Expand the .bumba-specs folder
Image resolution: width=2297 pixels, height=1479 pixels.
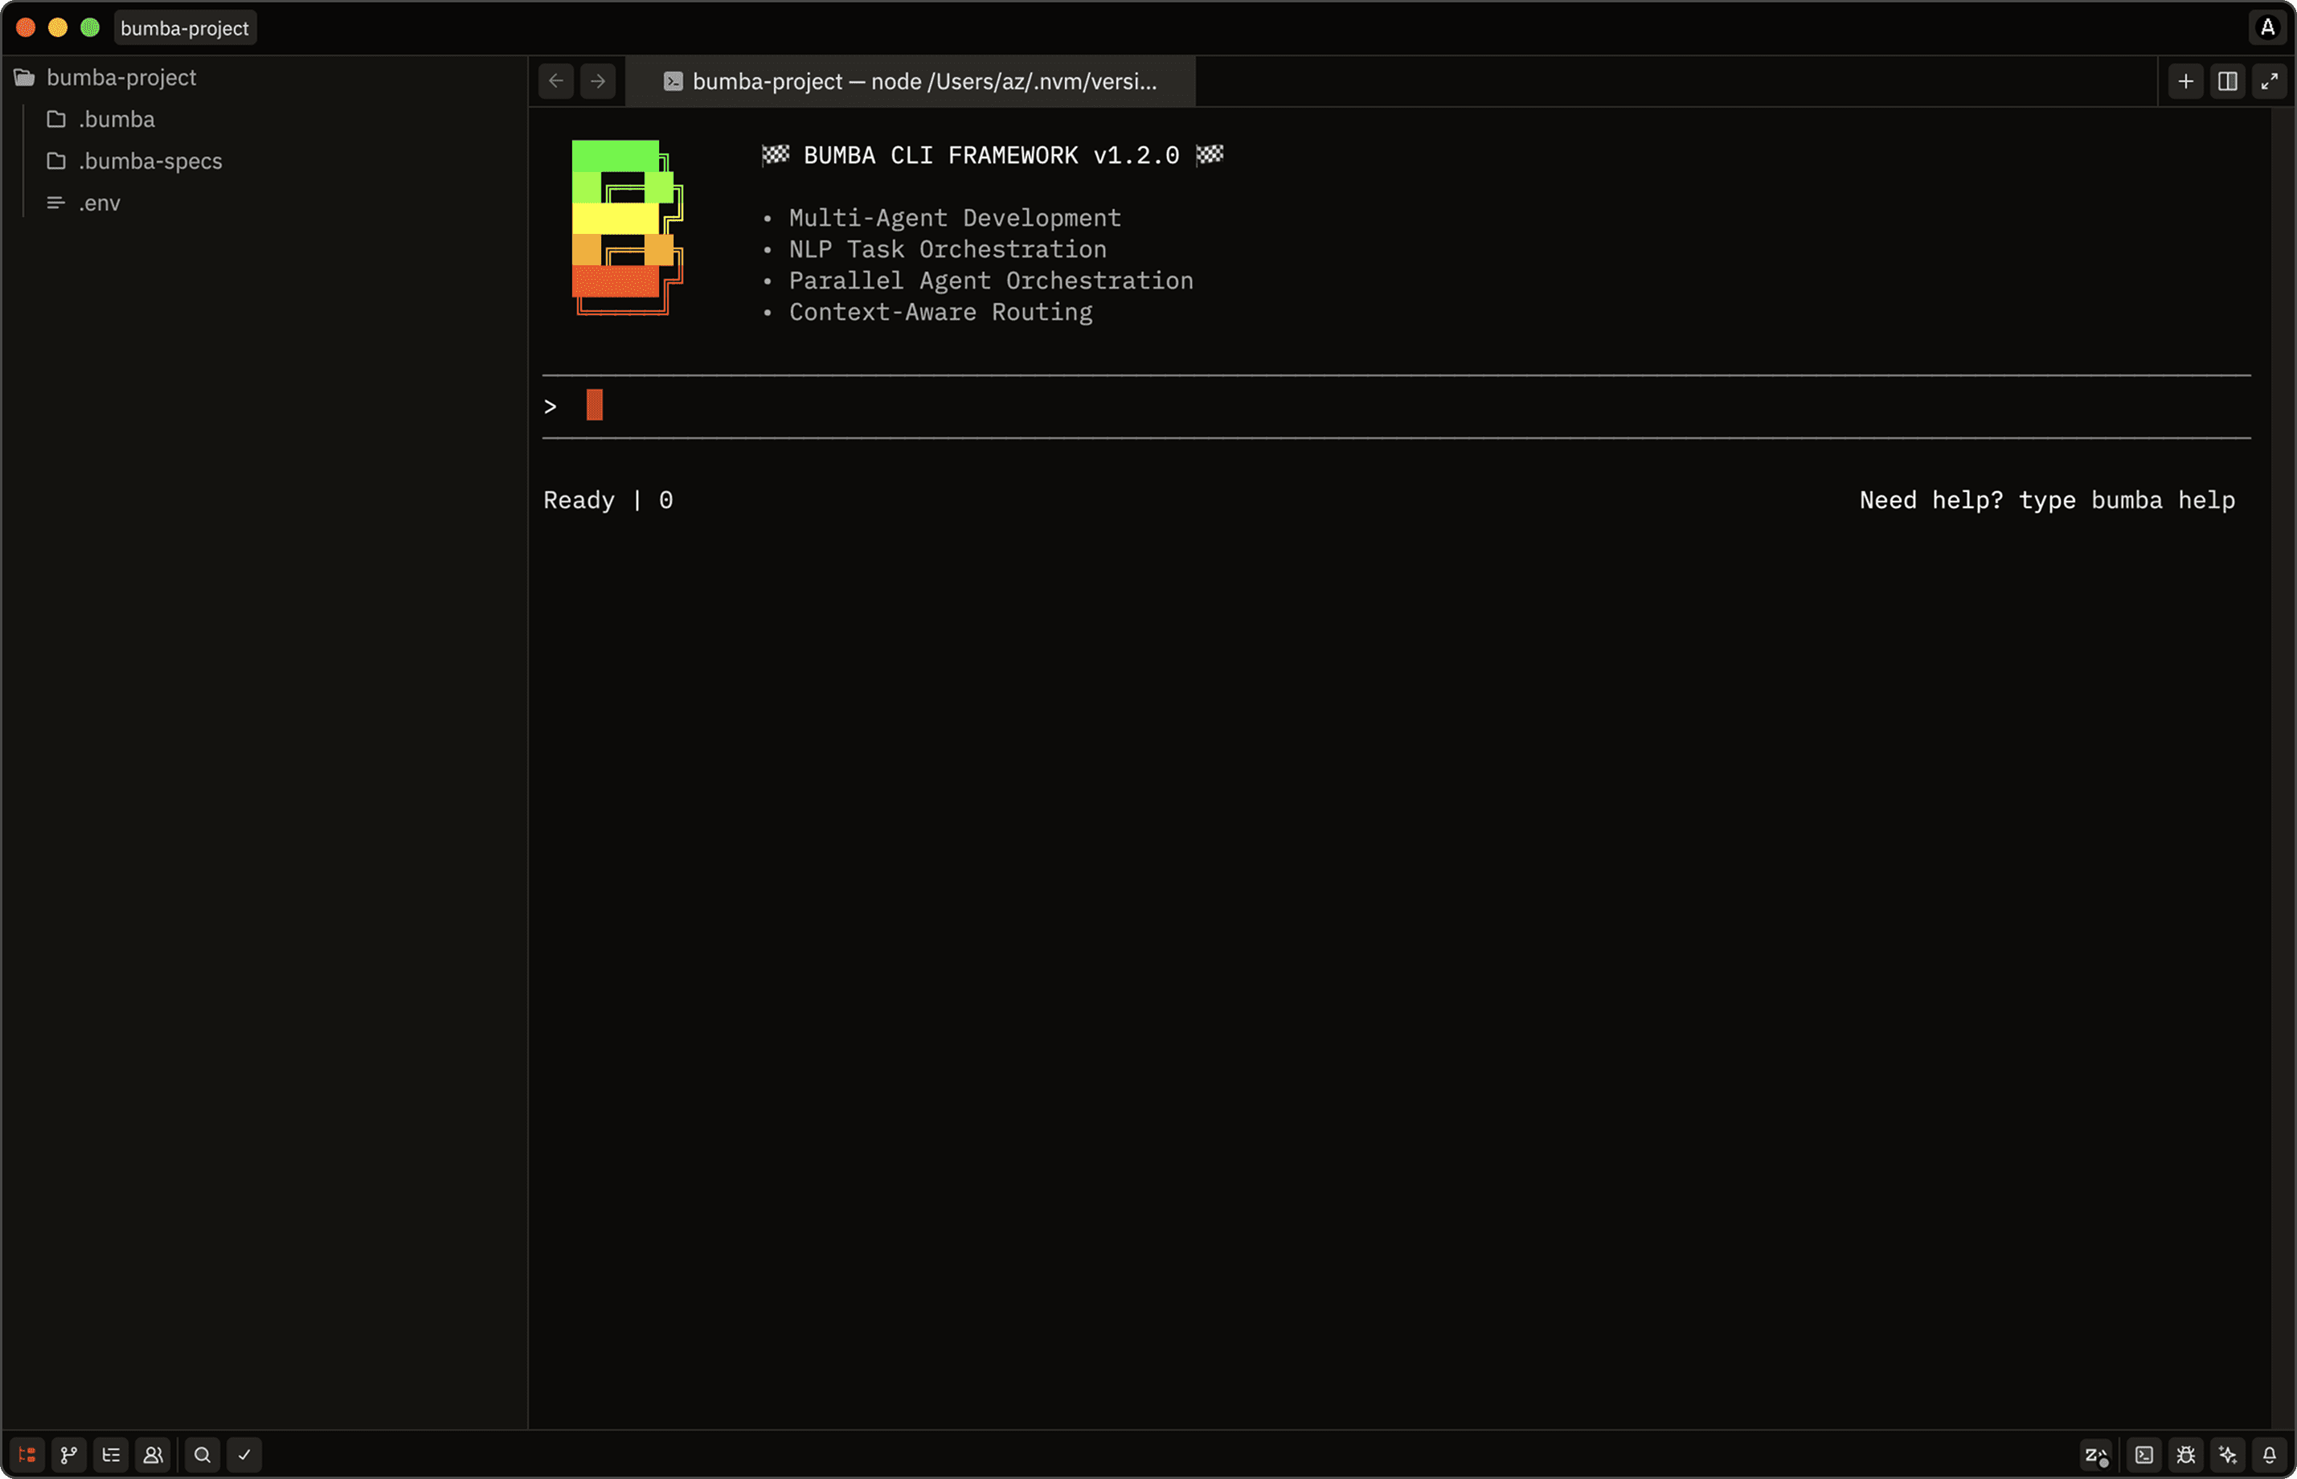(149, 162)
